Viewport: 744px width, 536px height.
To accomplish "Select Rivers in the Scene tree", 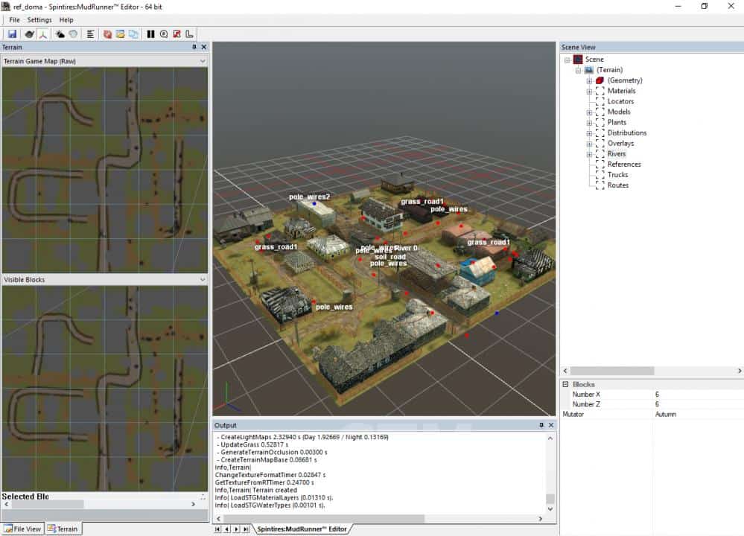I will (617, 154).
